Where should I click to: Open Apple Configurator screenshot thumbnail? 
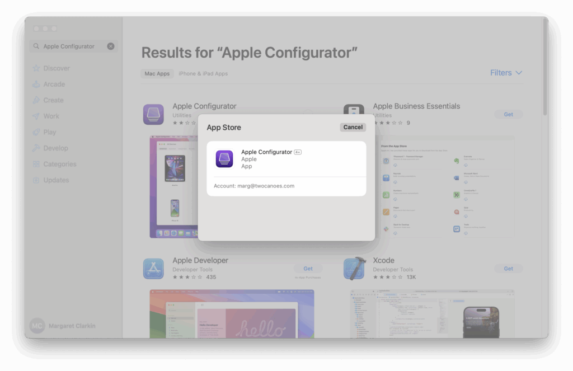pos(173,187)
